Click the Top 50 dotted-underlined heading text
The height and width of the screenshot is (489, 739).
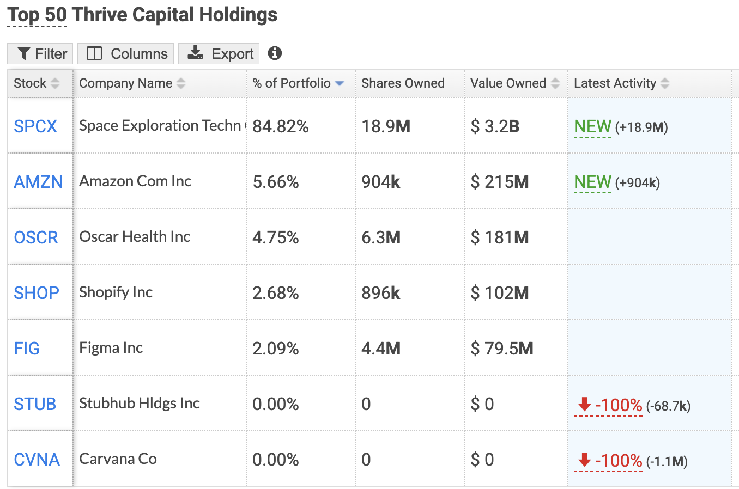click(37, 15)
